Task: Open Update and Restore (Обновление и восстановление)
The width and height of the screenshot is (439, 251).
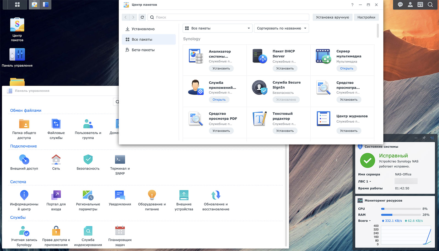Action: [x=216, y=195]
